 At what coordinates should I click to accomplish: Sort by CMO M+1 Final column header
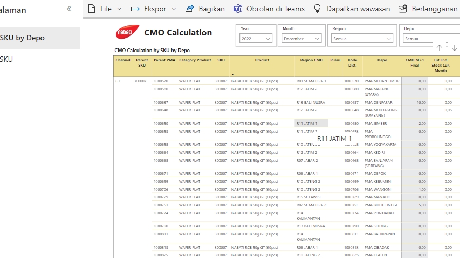pos(414,62)
